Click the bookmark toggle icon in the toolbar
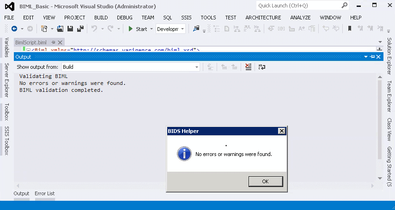 tap(350, 29)
